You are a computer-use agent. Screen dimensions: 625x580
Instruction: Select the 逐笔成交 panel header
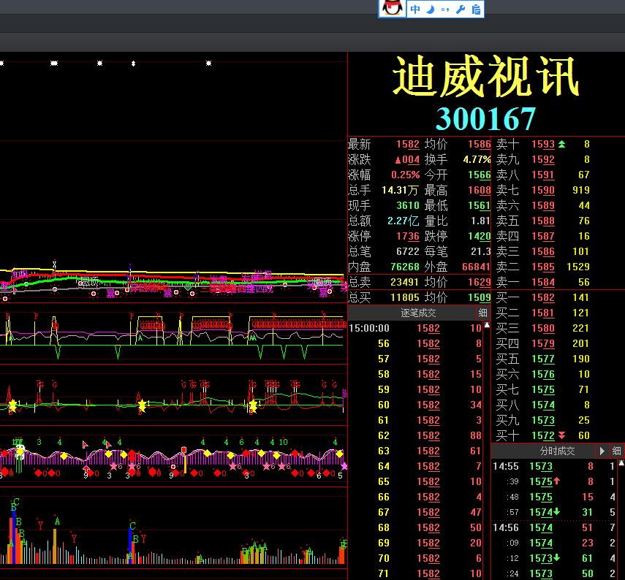pos(418,313)
